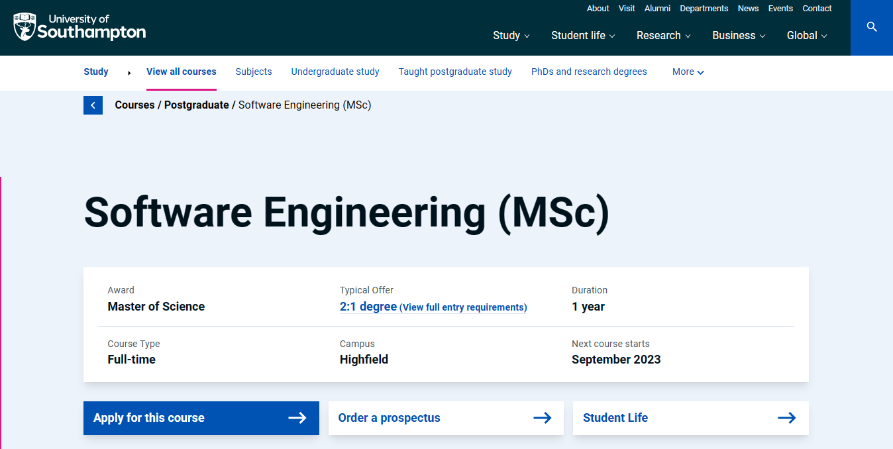Expand the Research navigation dropdown
Screen dimensions: 893x449
coord(663,36)
